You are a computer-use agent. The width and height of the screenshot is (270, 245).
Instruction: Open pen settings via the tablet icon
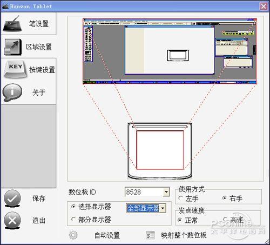(12, 23)
